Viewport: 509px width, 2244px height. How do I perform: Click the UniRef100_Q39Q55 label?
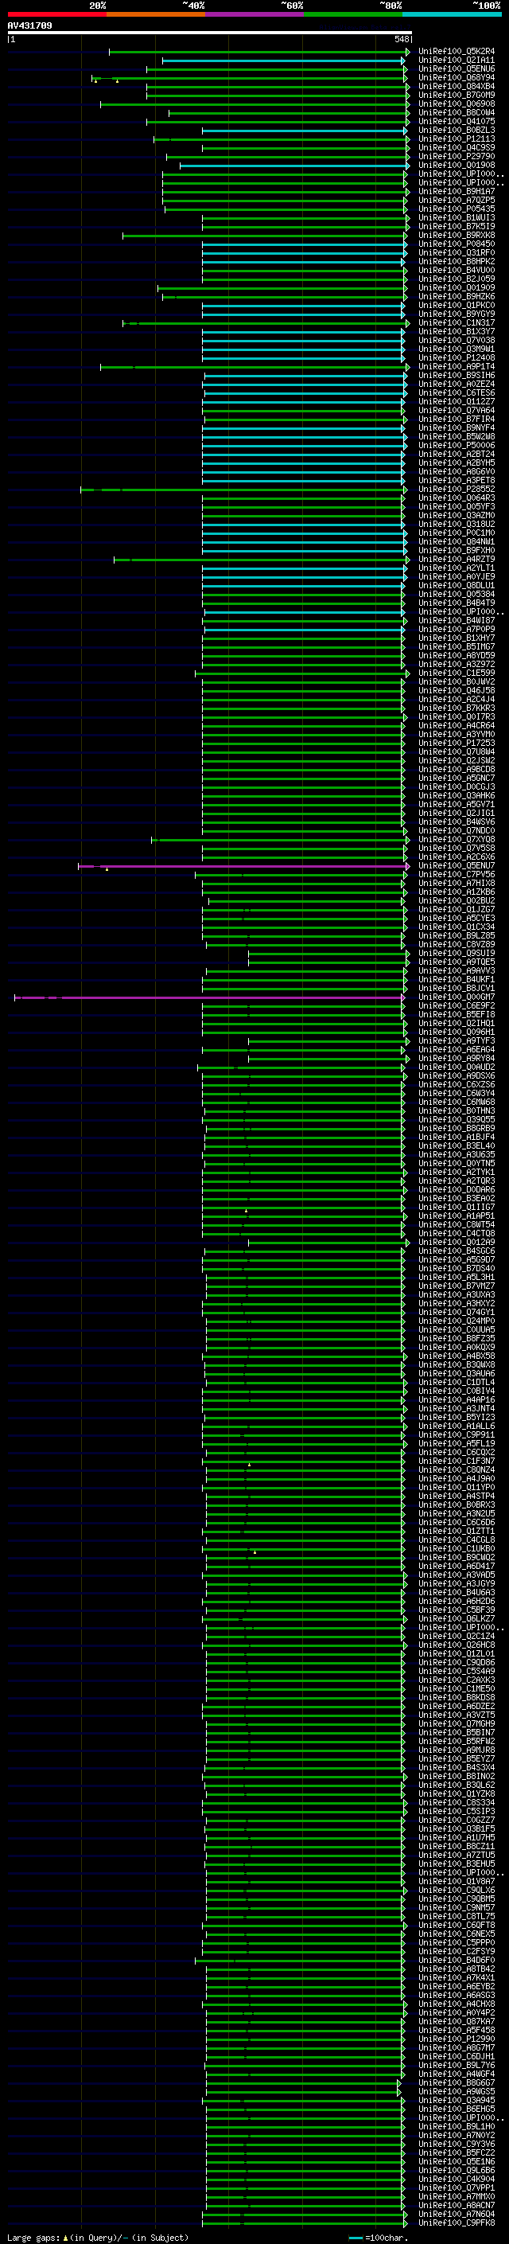pos(456,1119)
